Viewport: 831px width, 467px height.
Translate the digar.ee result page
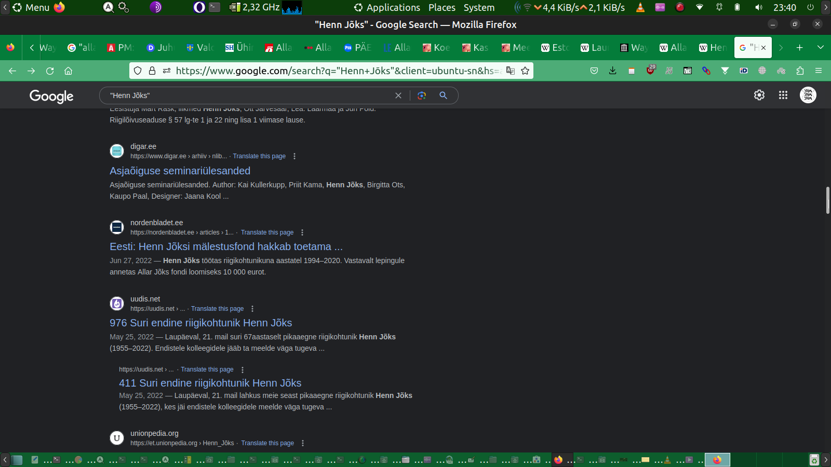click(x=259, y=156)
